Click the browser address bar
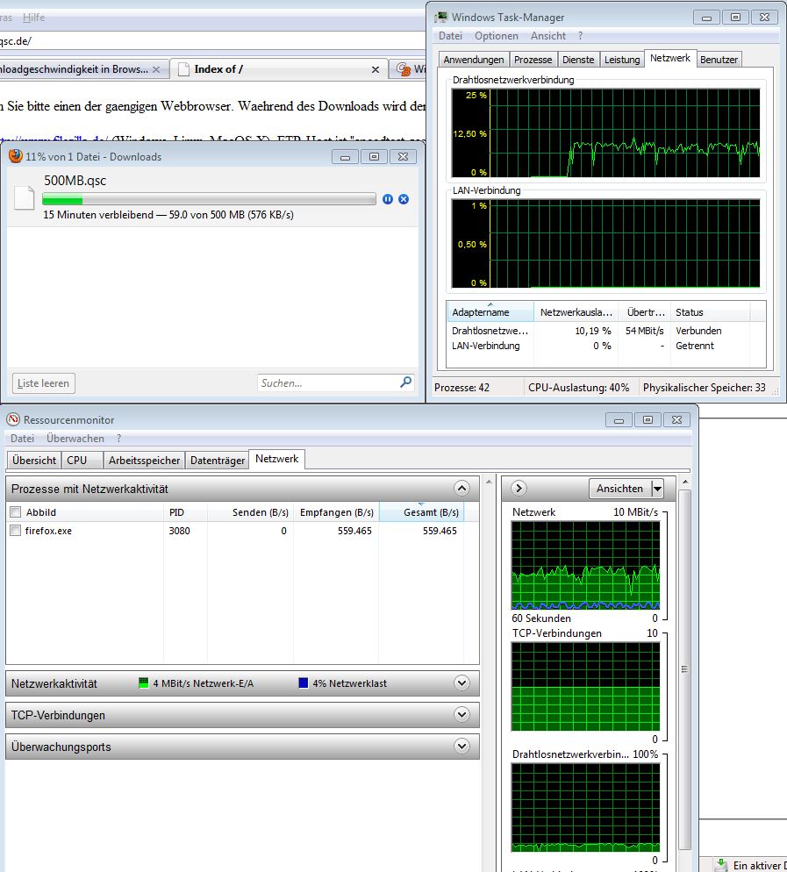Screen dimensions: 787x872 pos(211,40)
